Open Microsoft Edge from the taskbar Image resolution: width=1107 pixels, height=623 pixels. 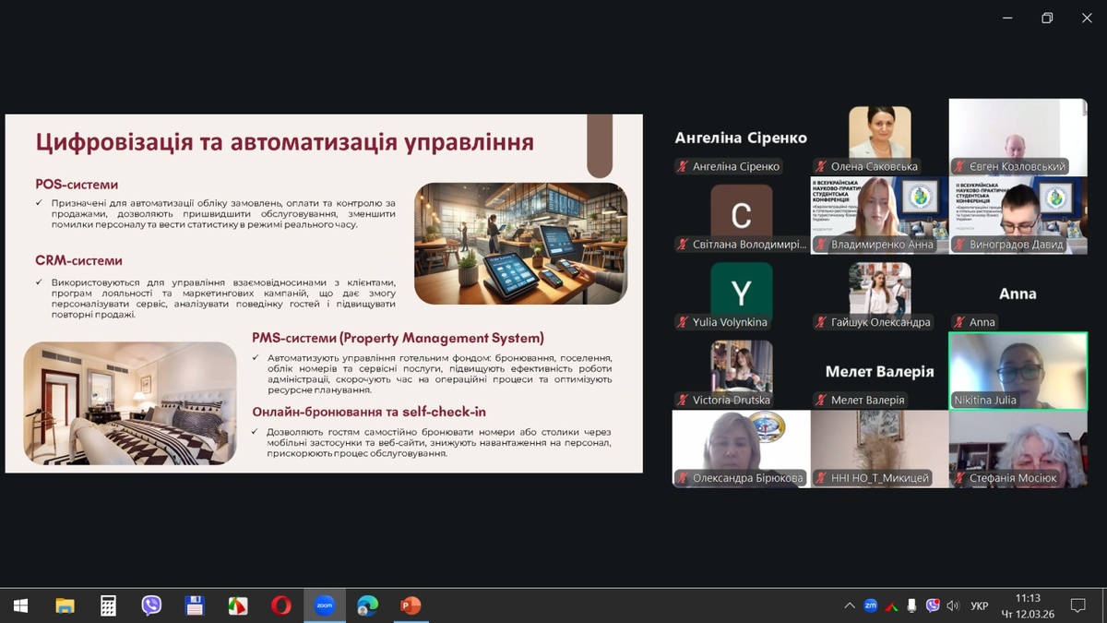(368, 605)
